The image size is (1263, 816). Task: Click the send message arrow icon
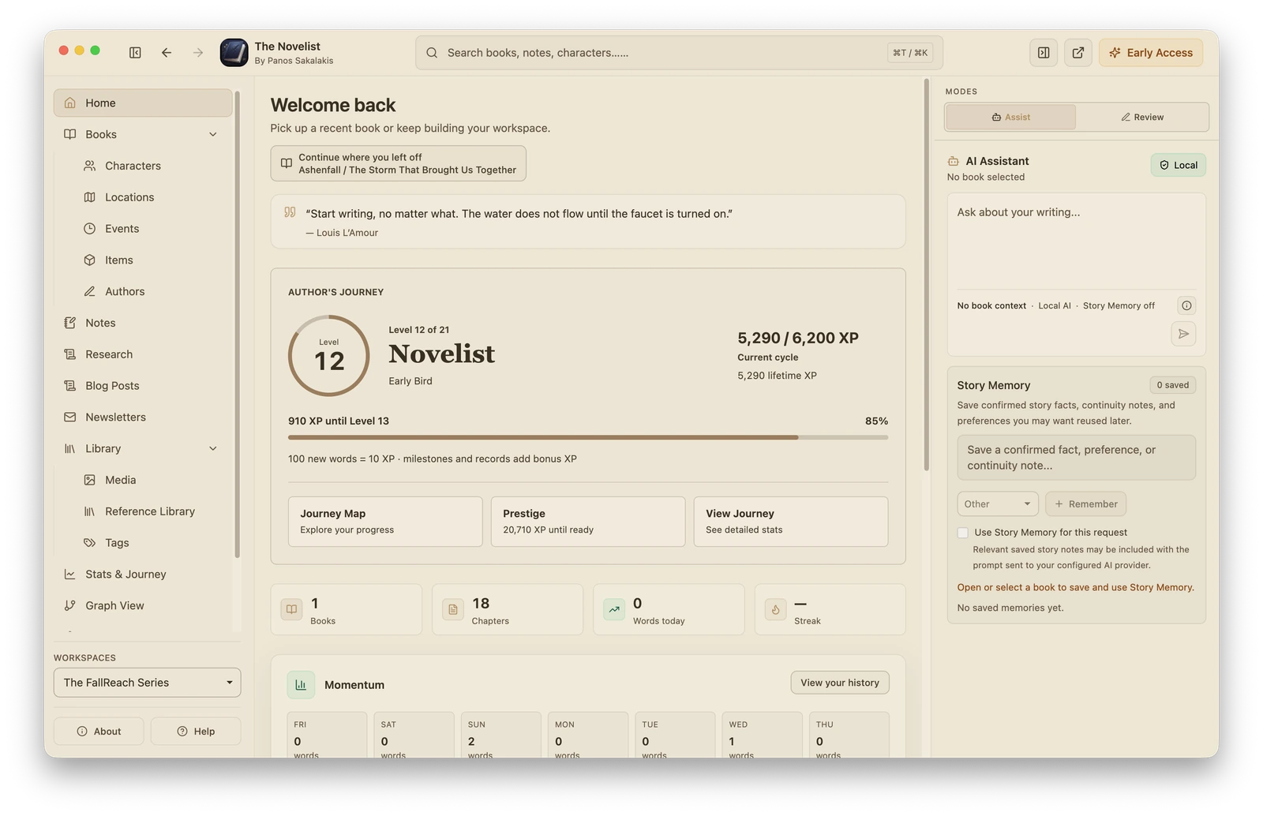pos(1183,334)
